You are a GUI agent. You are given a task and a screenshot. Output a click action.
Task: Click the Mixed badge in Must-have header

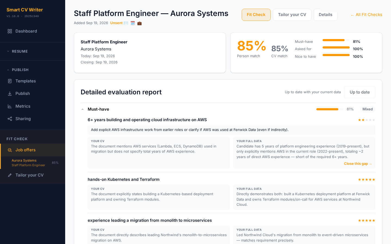[368, 109]
